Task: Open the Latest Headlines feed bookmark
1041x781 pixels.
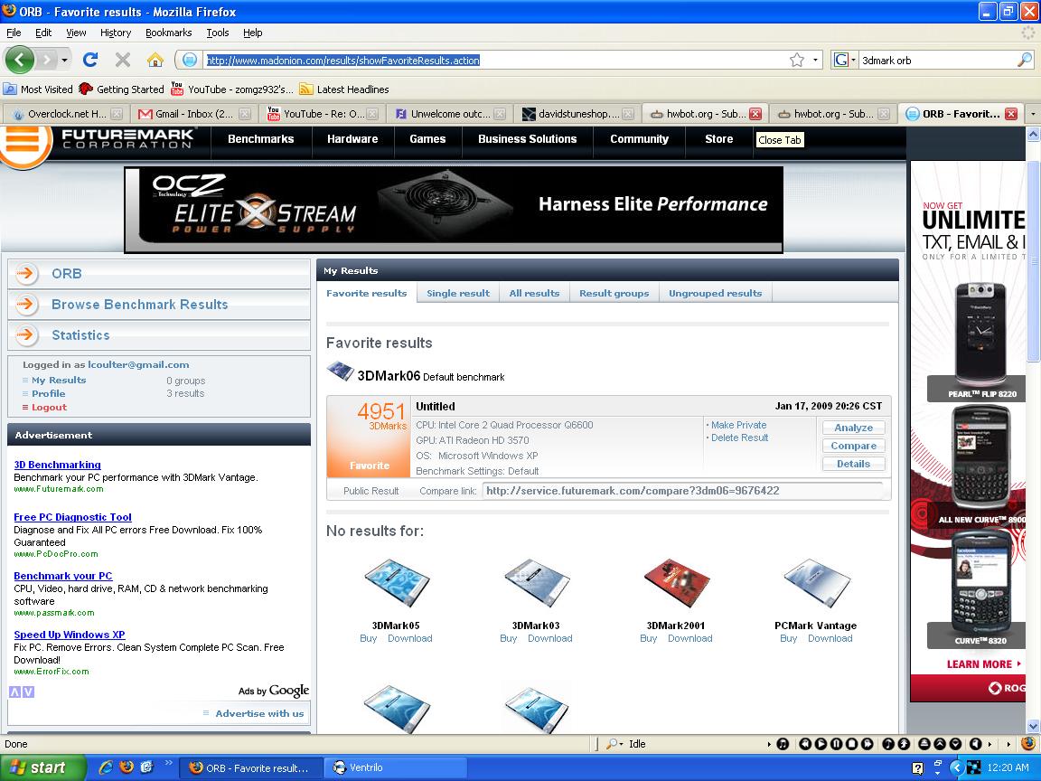Action: pos(344,89)
